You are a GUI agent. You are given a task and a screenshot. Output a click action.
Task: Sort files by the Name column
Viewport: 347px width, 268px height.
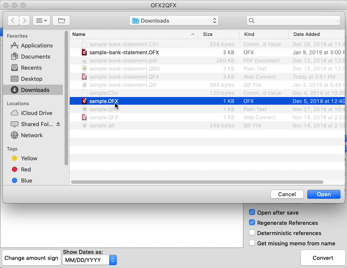[x=133, y=34]
